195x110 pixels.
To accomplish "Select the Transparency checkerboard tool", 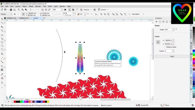I will click(x=2, y=70).
